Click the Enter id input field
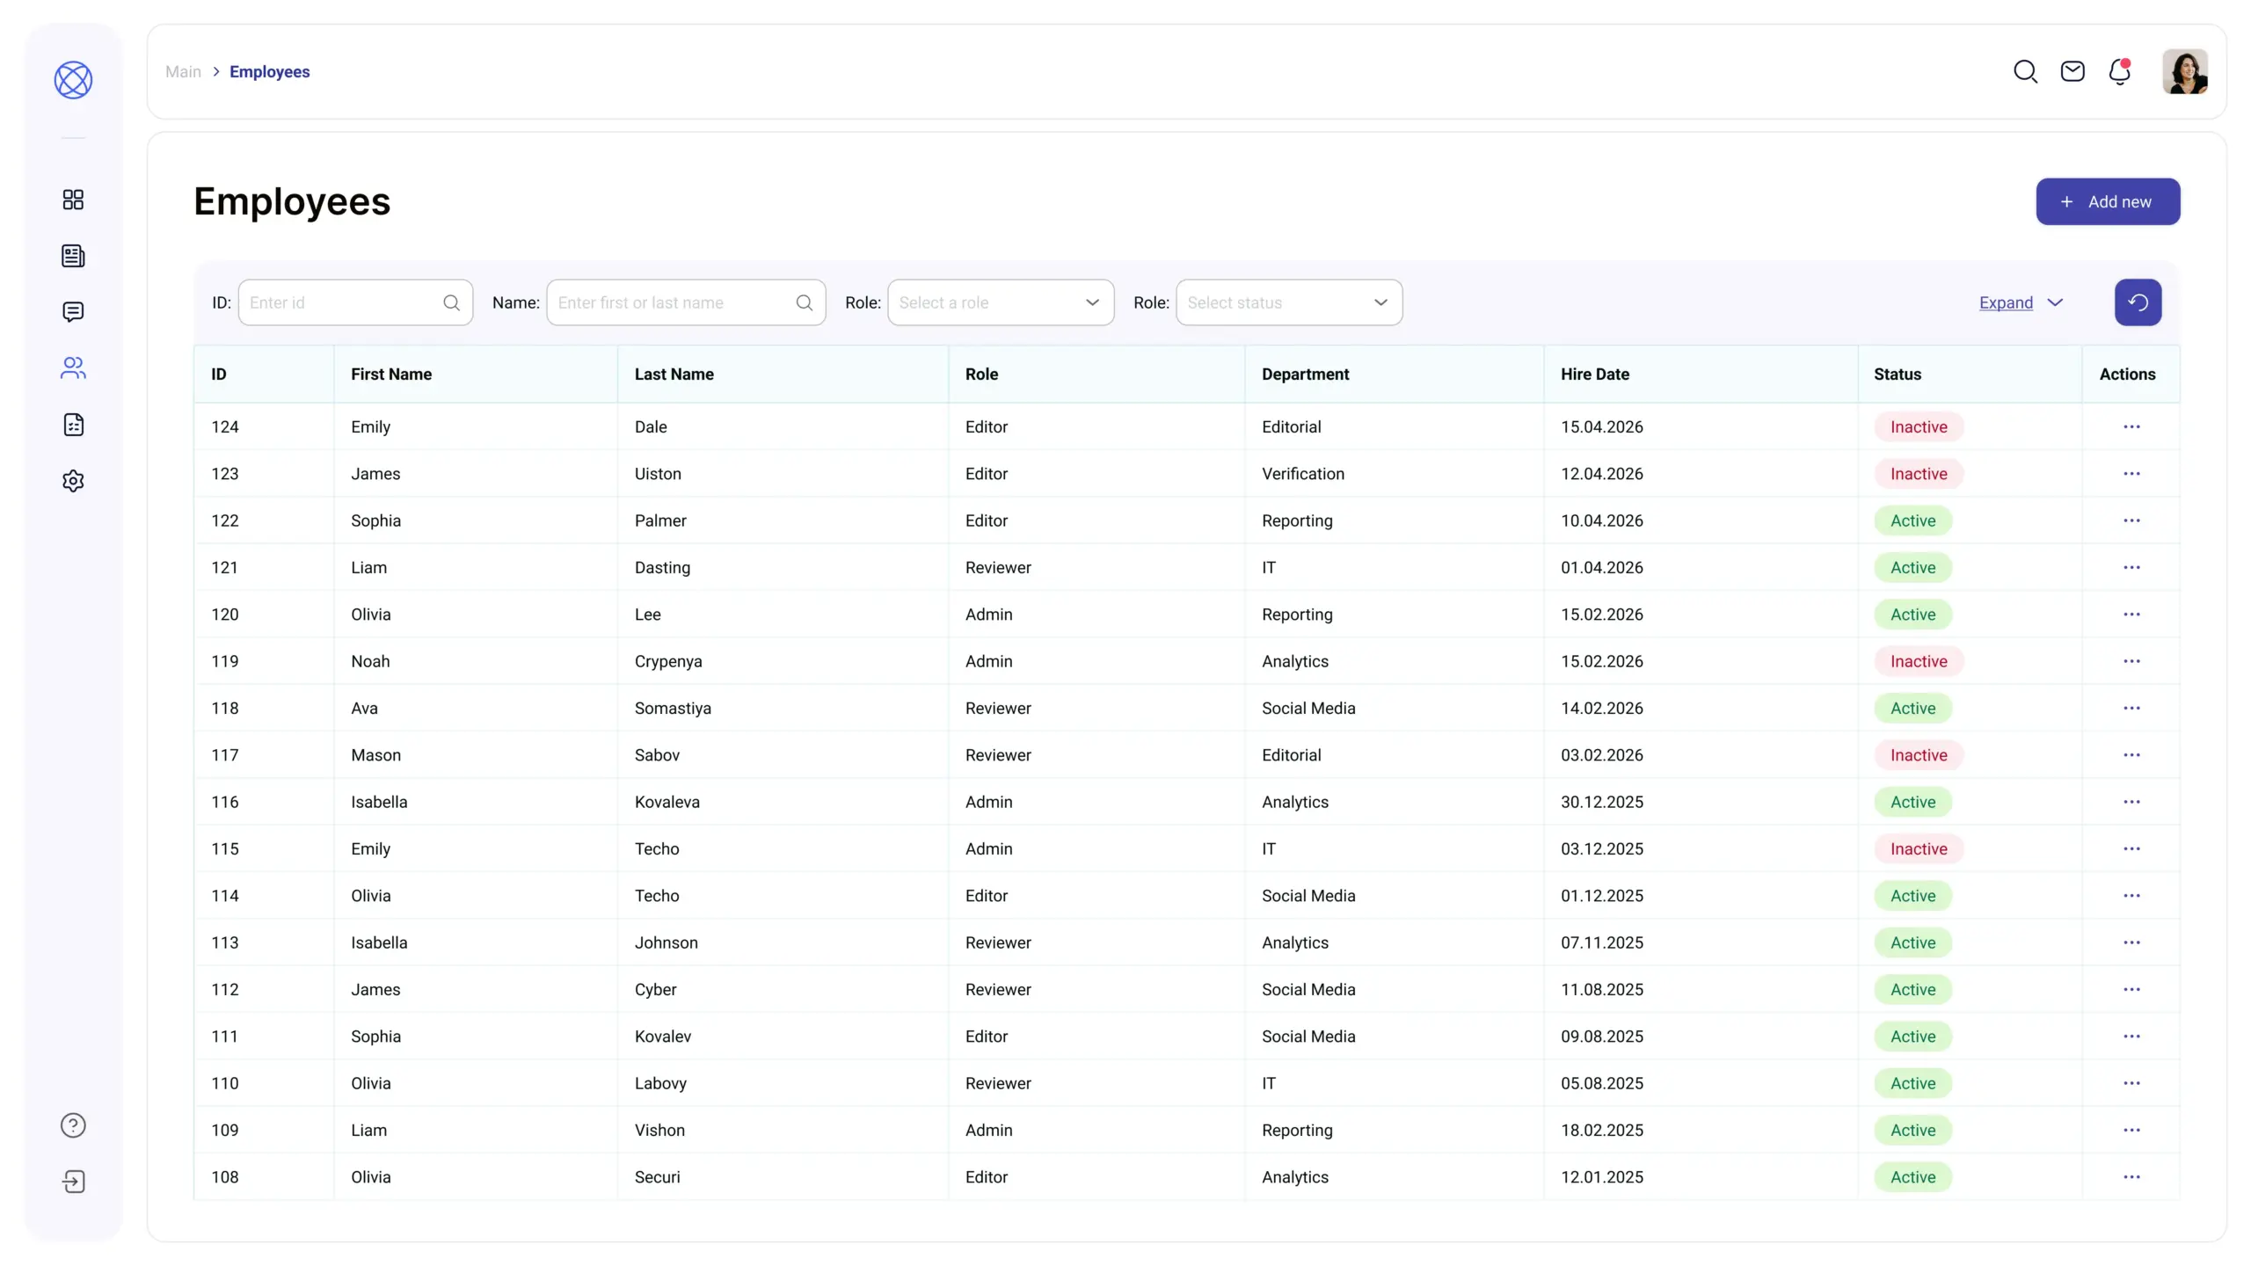The width and height of the screenshot is (2251, 1266). click(x=343, y=302)
